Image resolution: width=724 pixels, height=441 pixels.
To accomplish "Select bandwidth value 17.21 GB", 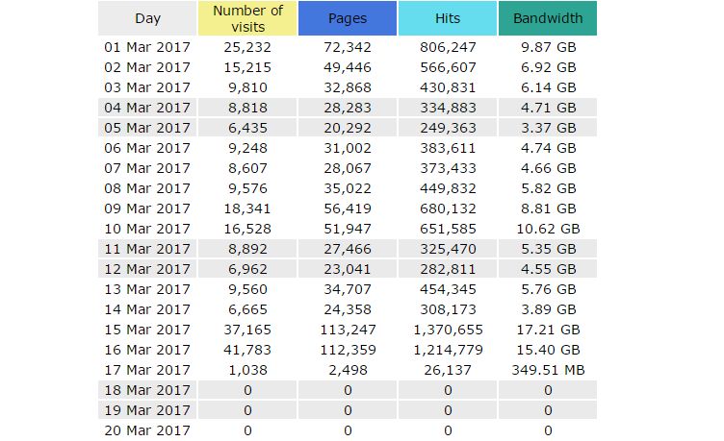I will [548, 330].
